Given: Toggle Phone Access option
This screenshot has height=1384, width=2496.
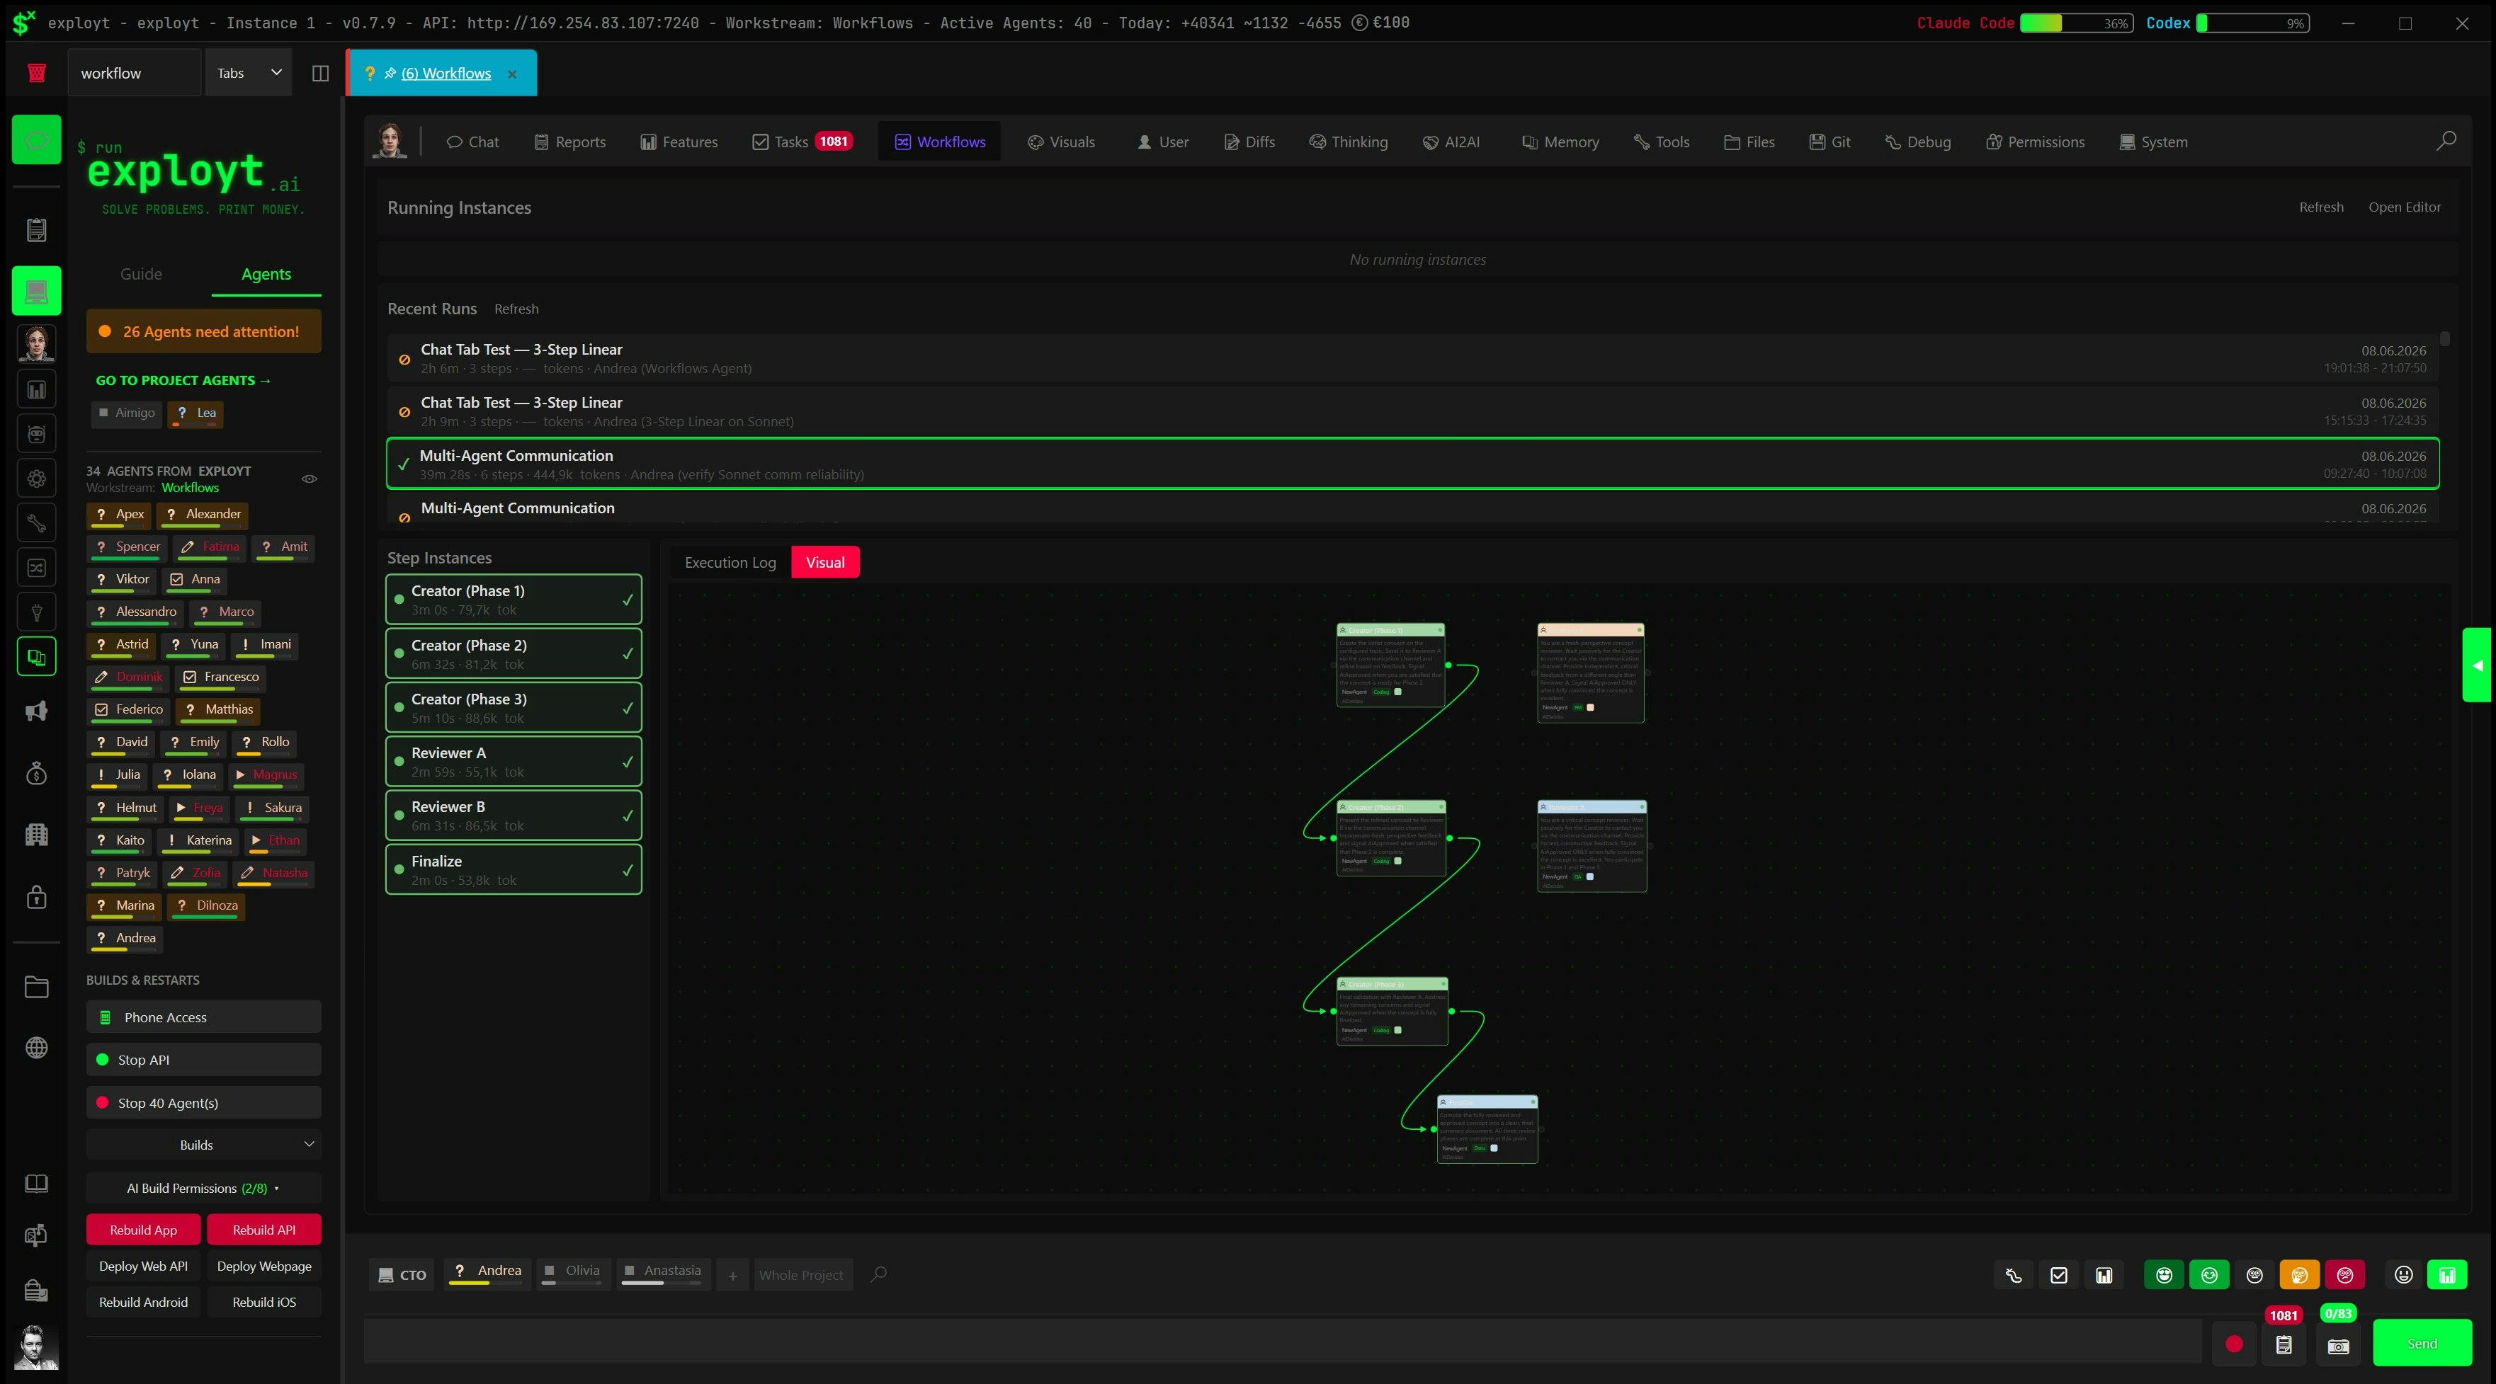Looking at the screenshot, I should 203,1018.
